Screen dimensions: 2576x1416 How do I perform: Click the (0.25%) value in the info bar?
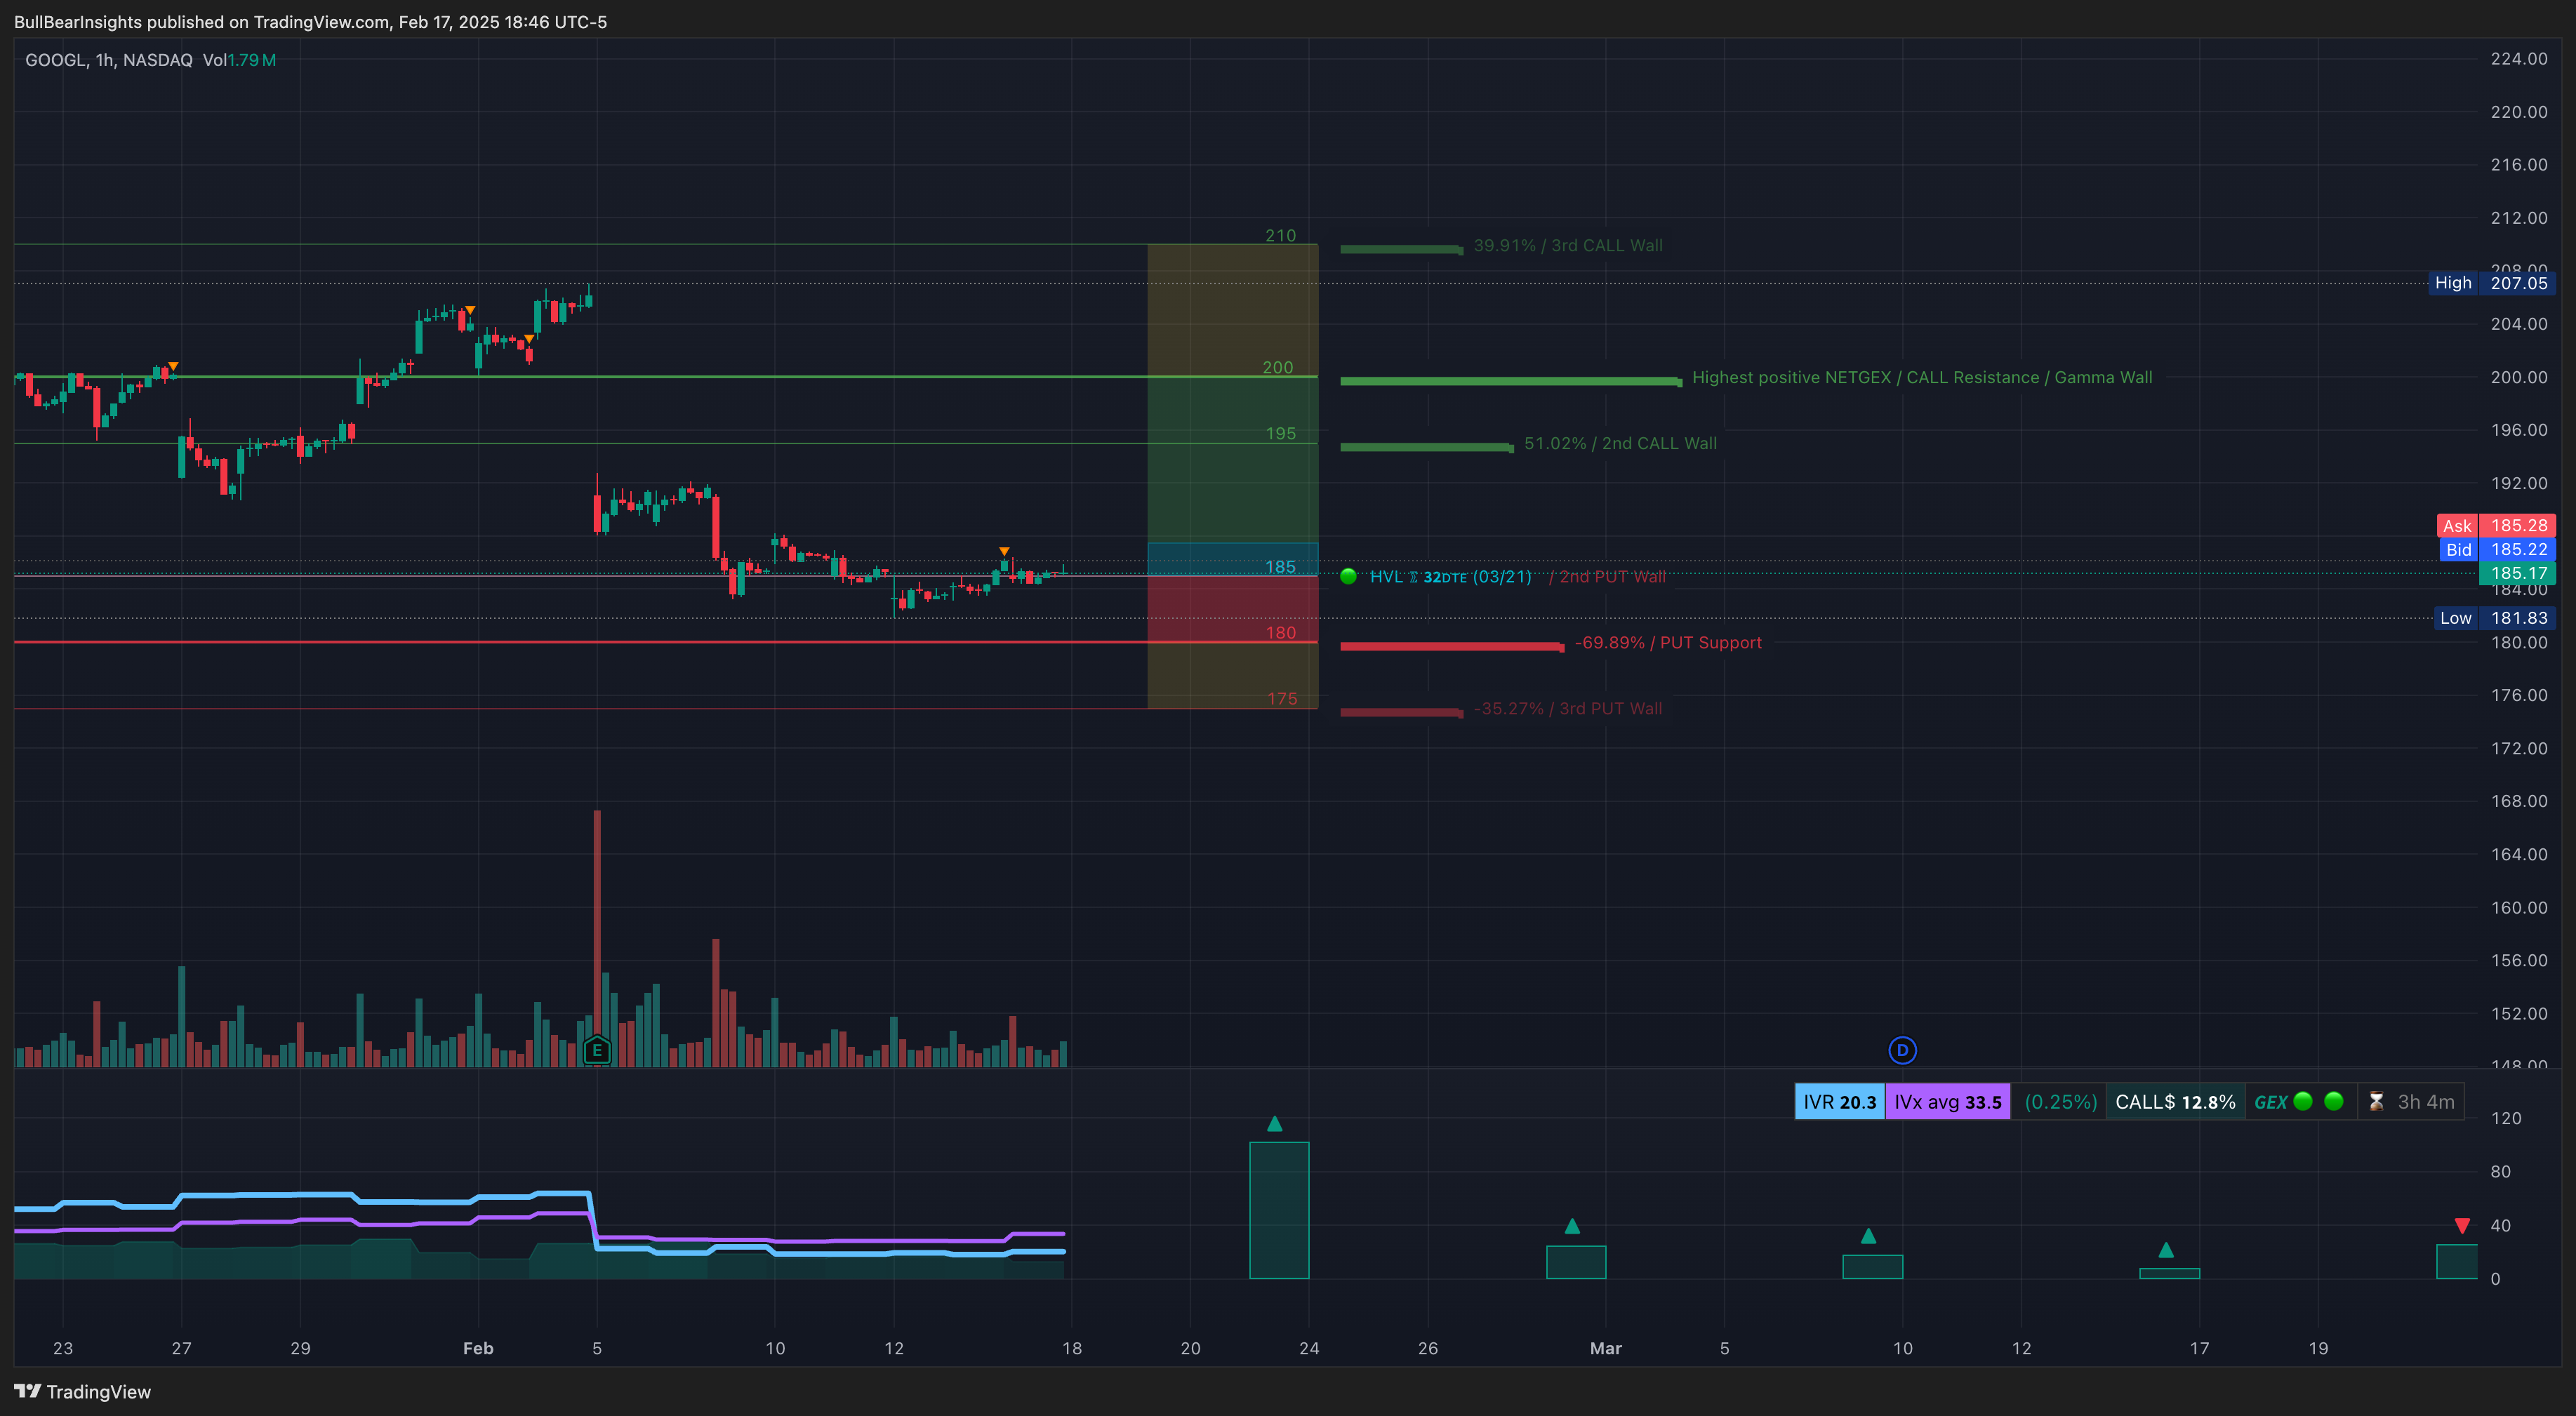pos(2060,1102)
